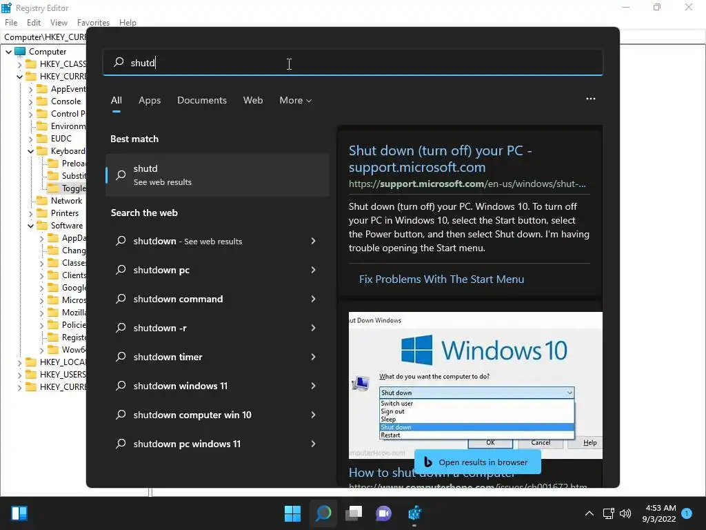Click the HKEY_USERS folder icon
Image resolution: width=706 pixels, height=530 pixels.
(31, 374)
